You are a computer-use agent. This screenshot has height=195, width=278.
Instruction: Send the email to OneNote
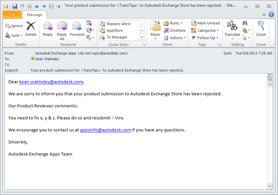(x=175, y=30)
